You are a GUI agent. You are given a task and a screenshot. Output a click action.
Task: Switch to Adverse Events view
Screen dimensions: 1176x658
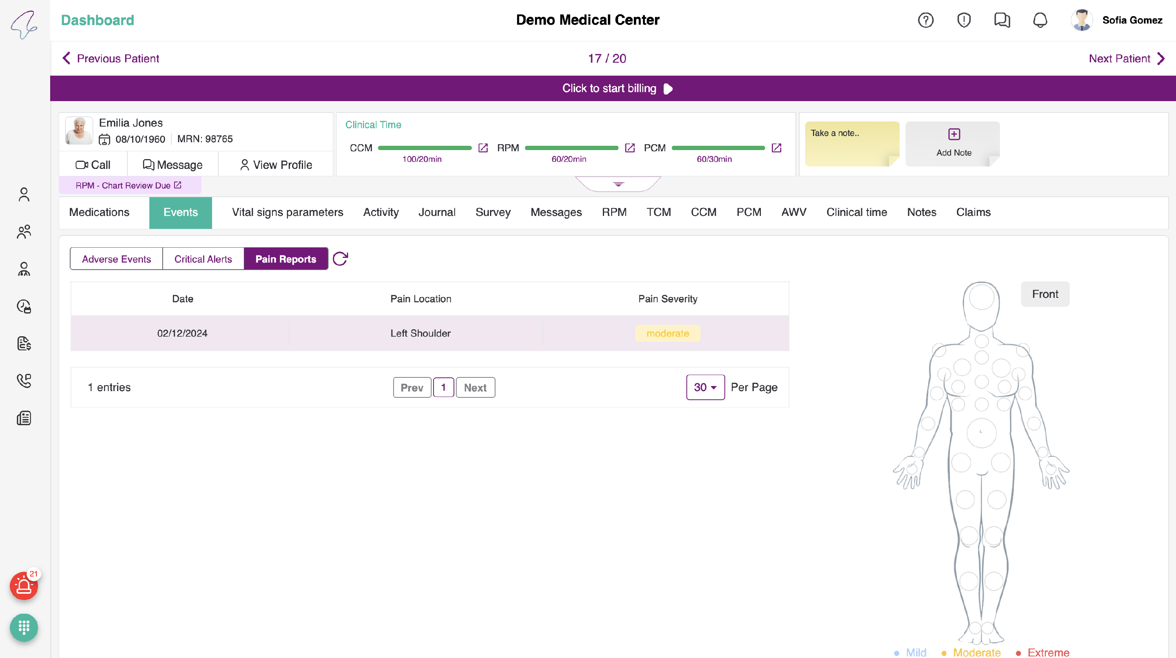tap(116, 259)
